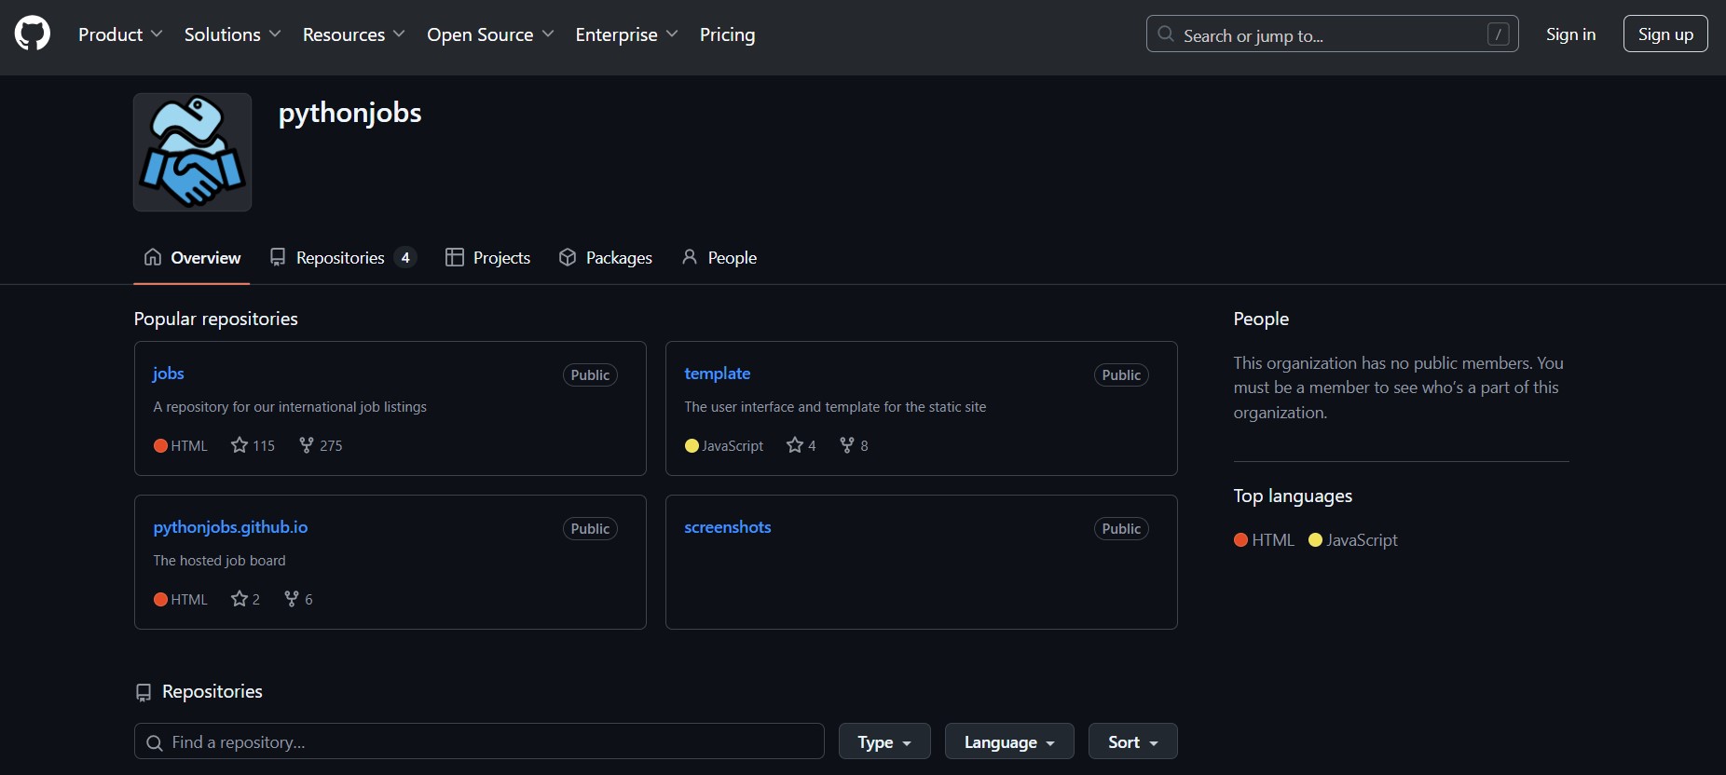The width and height of the screenshot is (1726, 775).
Task: Click the repositories count badge 4
Action: tap(405, 258)
